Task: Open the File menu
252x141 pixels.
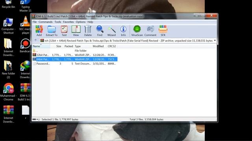Action: pos(35,22)
